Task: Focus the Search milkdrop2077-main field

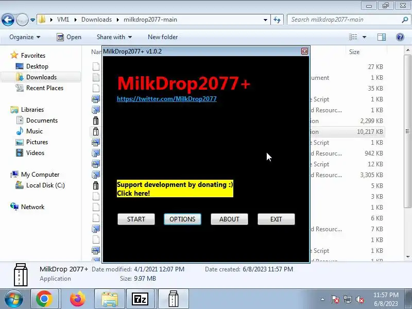Action: [344, 20]
